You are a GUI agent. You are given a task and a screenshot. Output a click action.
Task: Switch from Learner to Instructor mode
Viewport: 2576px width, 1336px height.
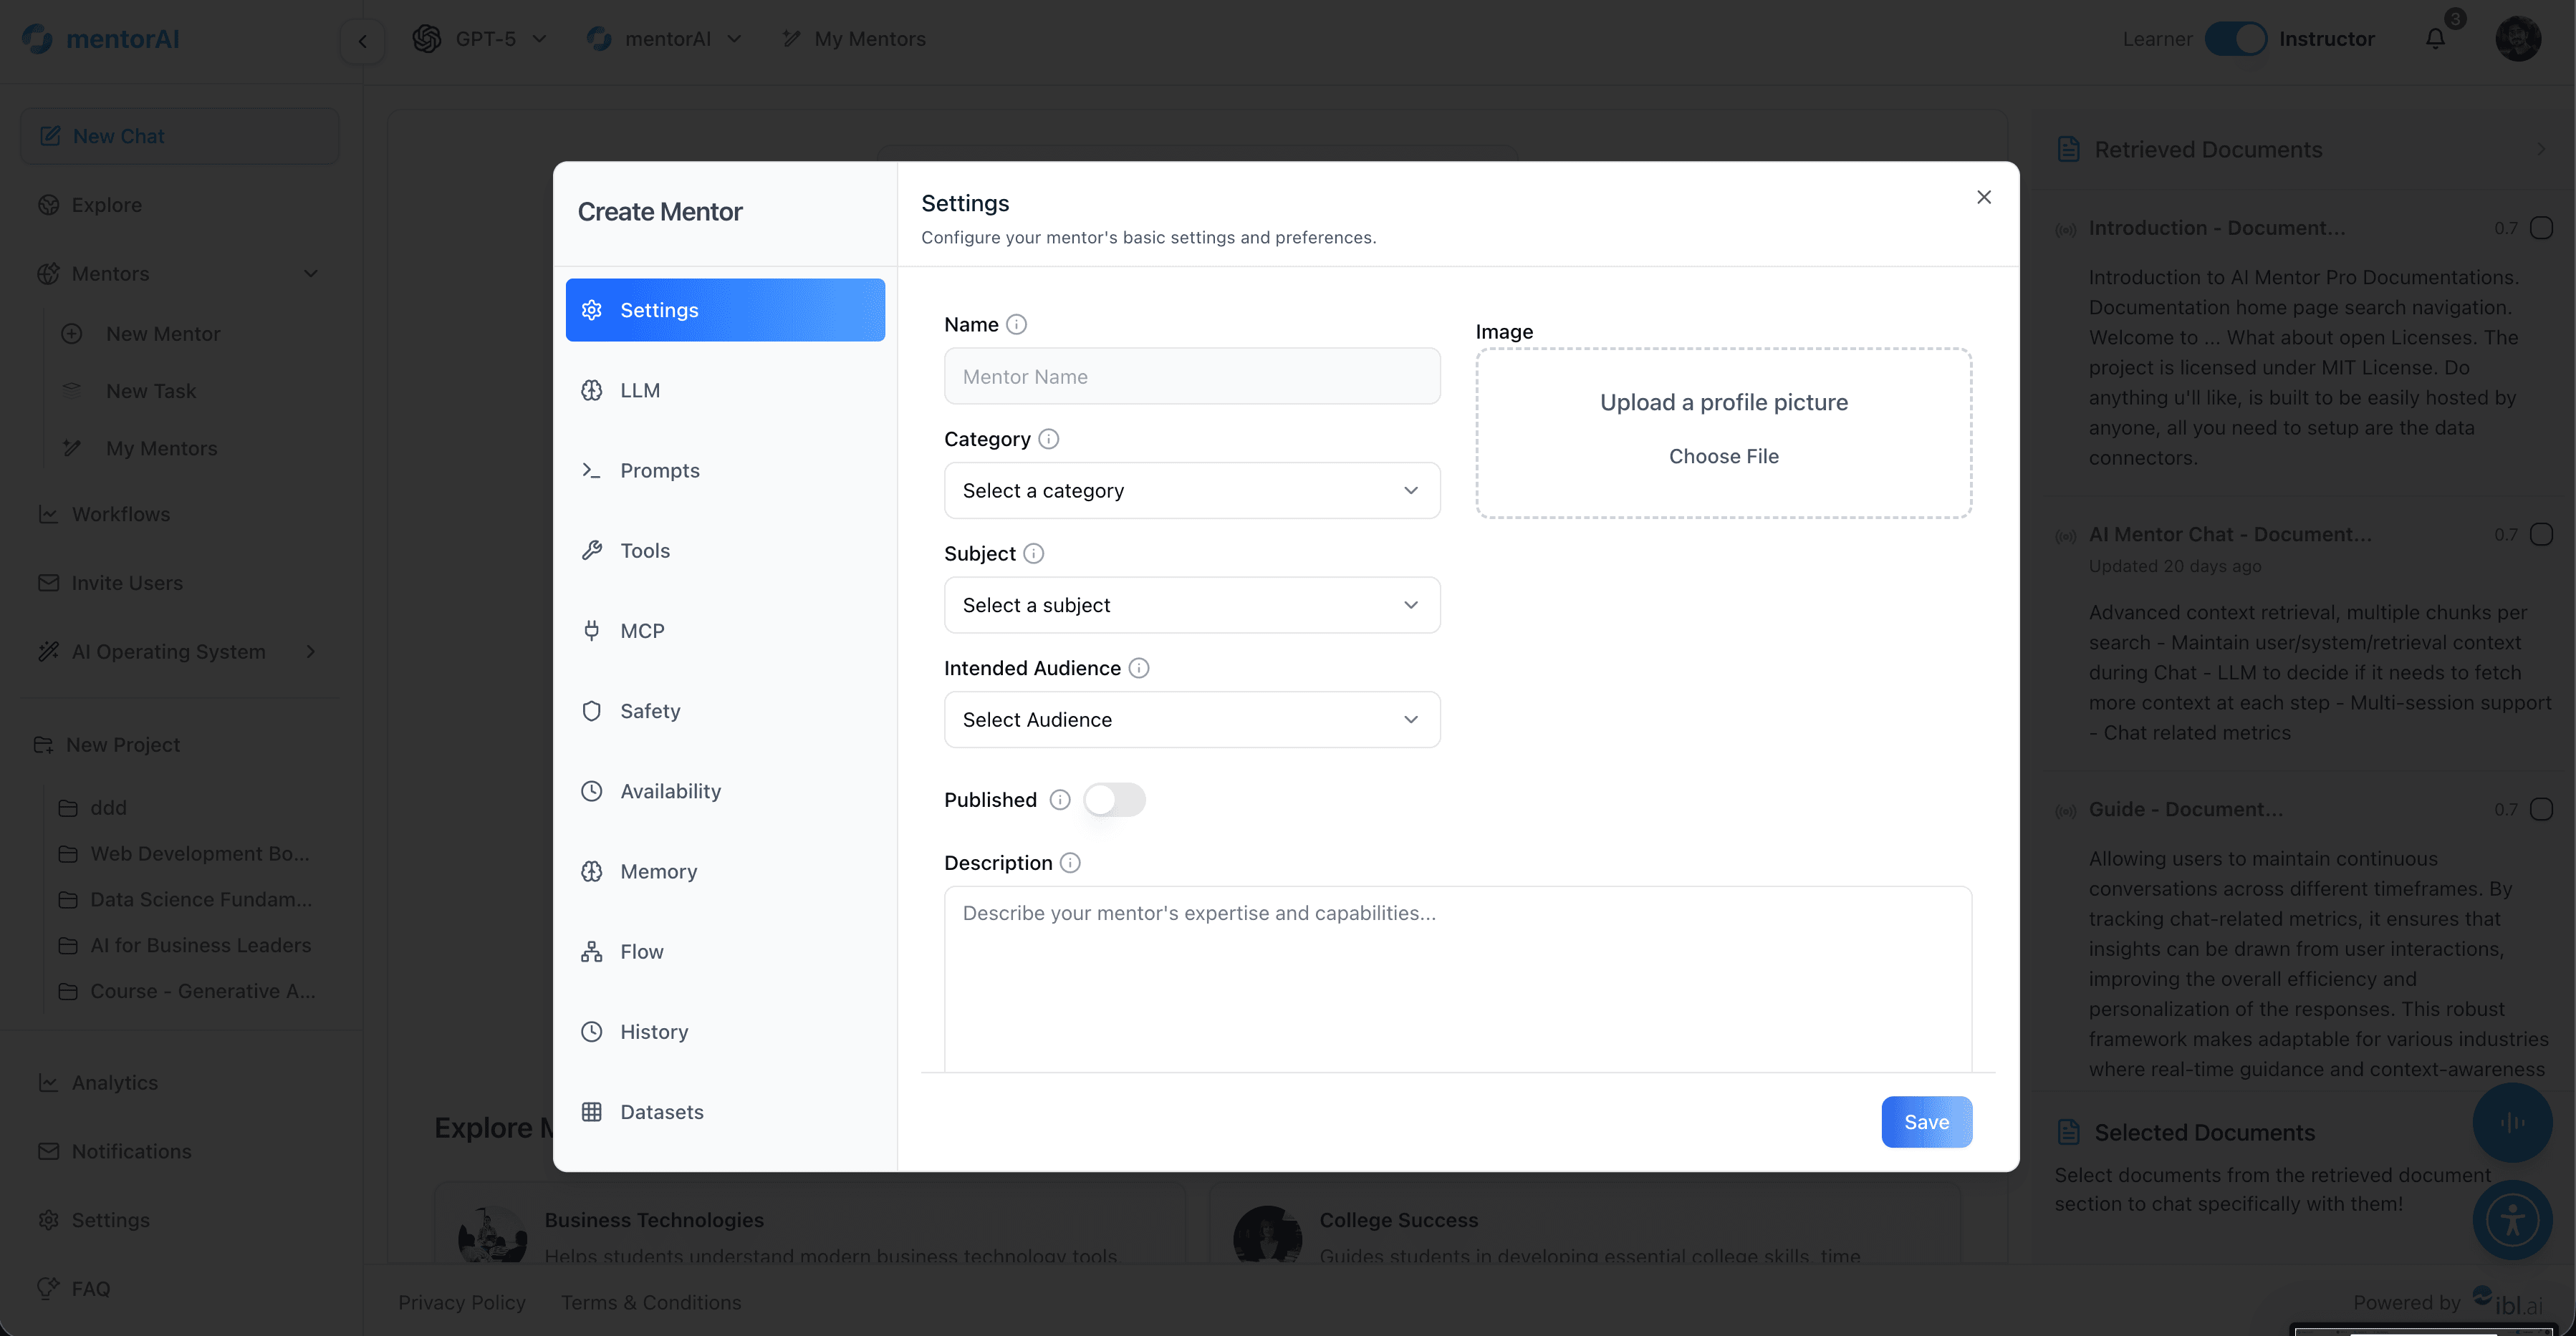pyautogui.click(x=2236, y=38)
